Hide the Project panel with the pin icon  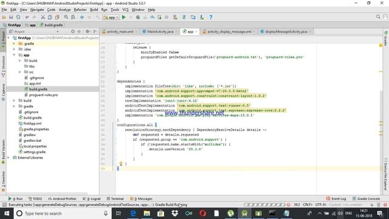[95, 32]
